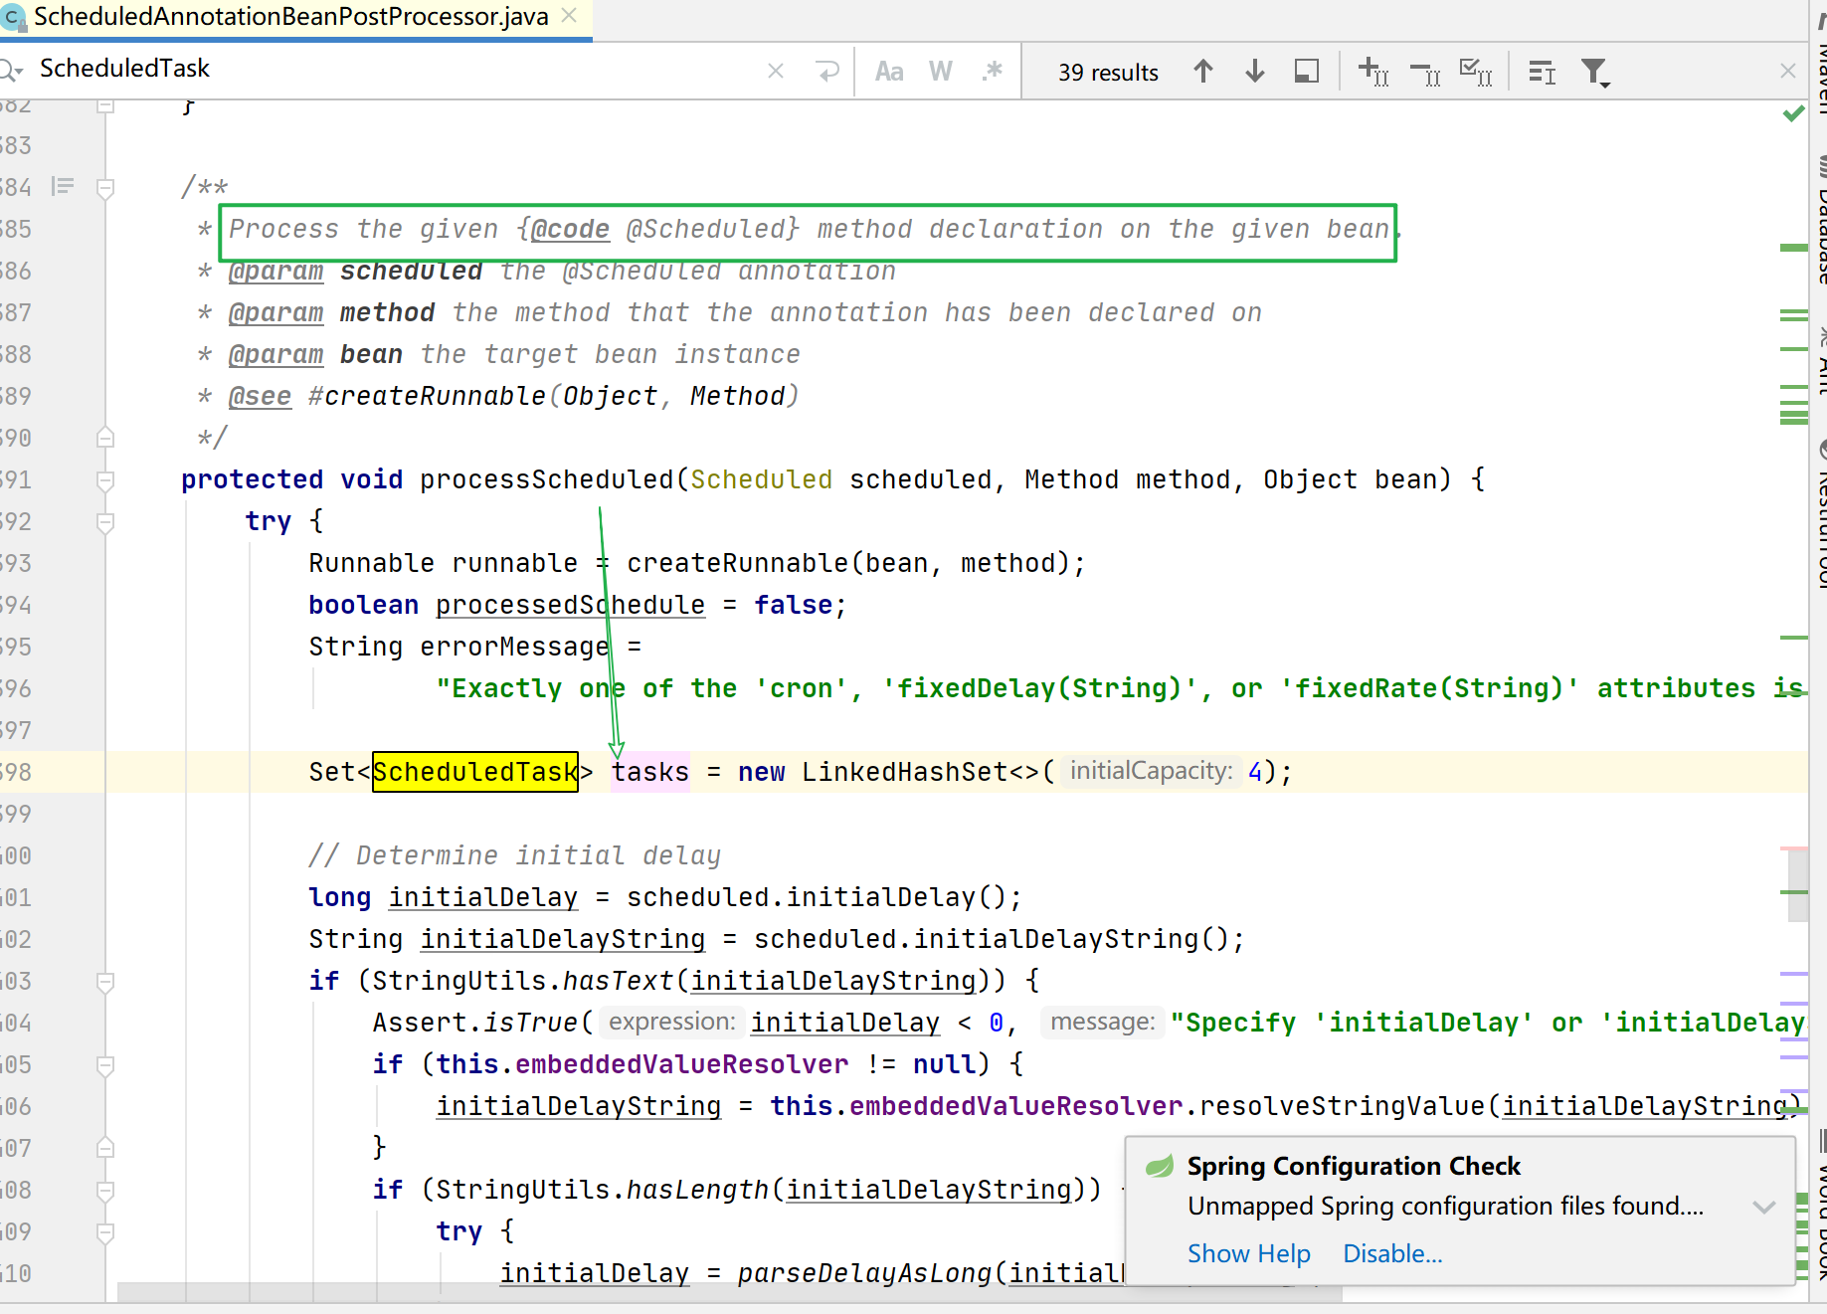Navigate to next search occurrence

click(x=1255, y=71)
